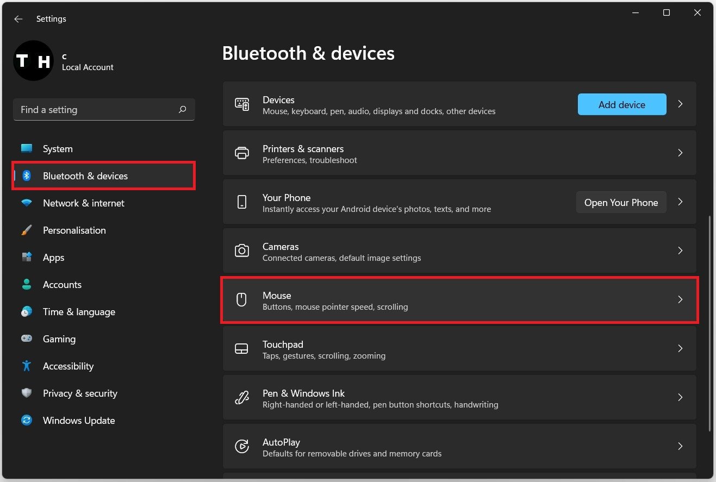This screenshot has width=716, height=482.
Task: Click the Mouse icon in the devices list
Action: coord(241,299)
